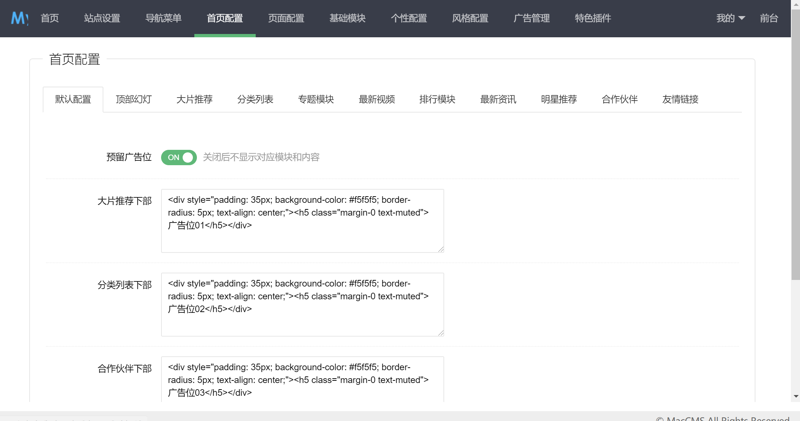
Task: Switch to the 排行模块 tab
Action: (x=437, y=99)
